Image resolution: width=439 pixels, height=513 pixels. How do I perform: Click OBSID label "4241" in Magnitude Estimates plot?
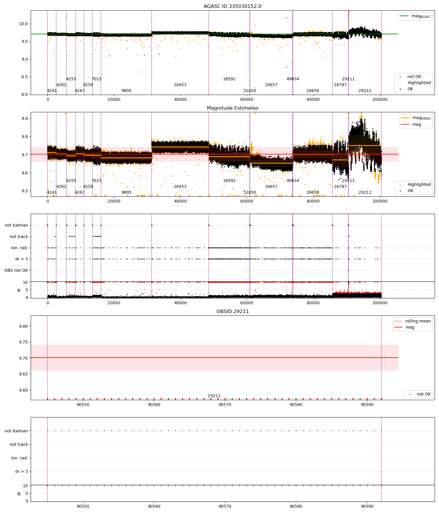[x=52, y=193]
